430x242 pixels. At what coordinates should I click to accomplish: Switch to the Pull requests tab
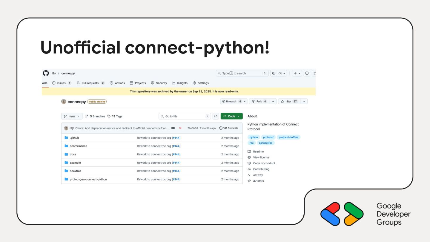[90, 83]
